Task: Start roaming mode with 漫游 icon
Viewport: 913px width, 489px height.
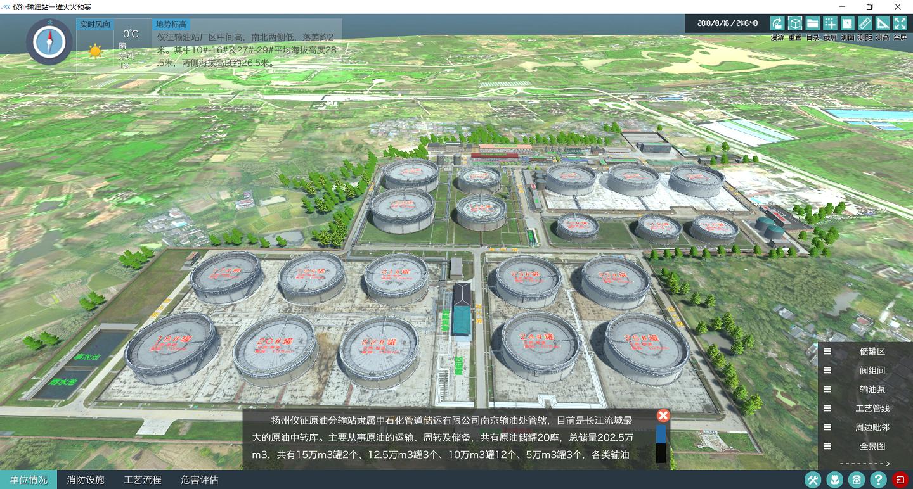Action: tap(777, 23)
